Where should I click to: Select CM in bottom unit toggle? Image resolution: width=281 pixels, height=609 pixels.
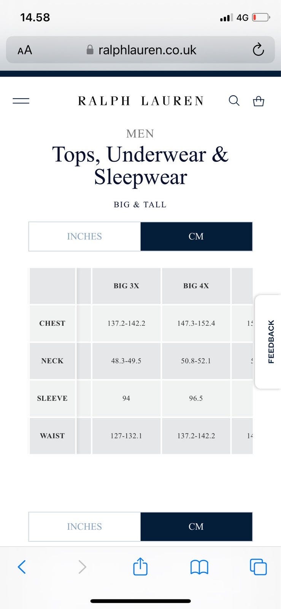click(x=196, y=526)
